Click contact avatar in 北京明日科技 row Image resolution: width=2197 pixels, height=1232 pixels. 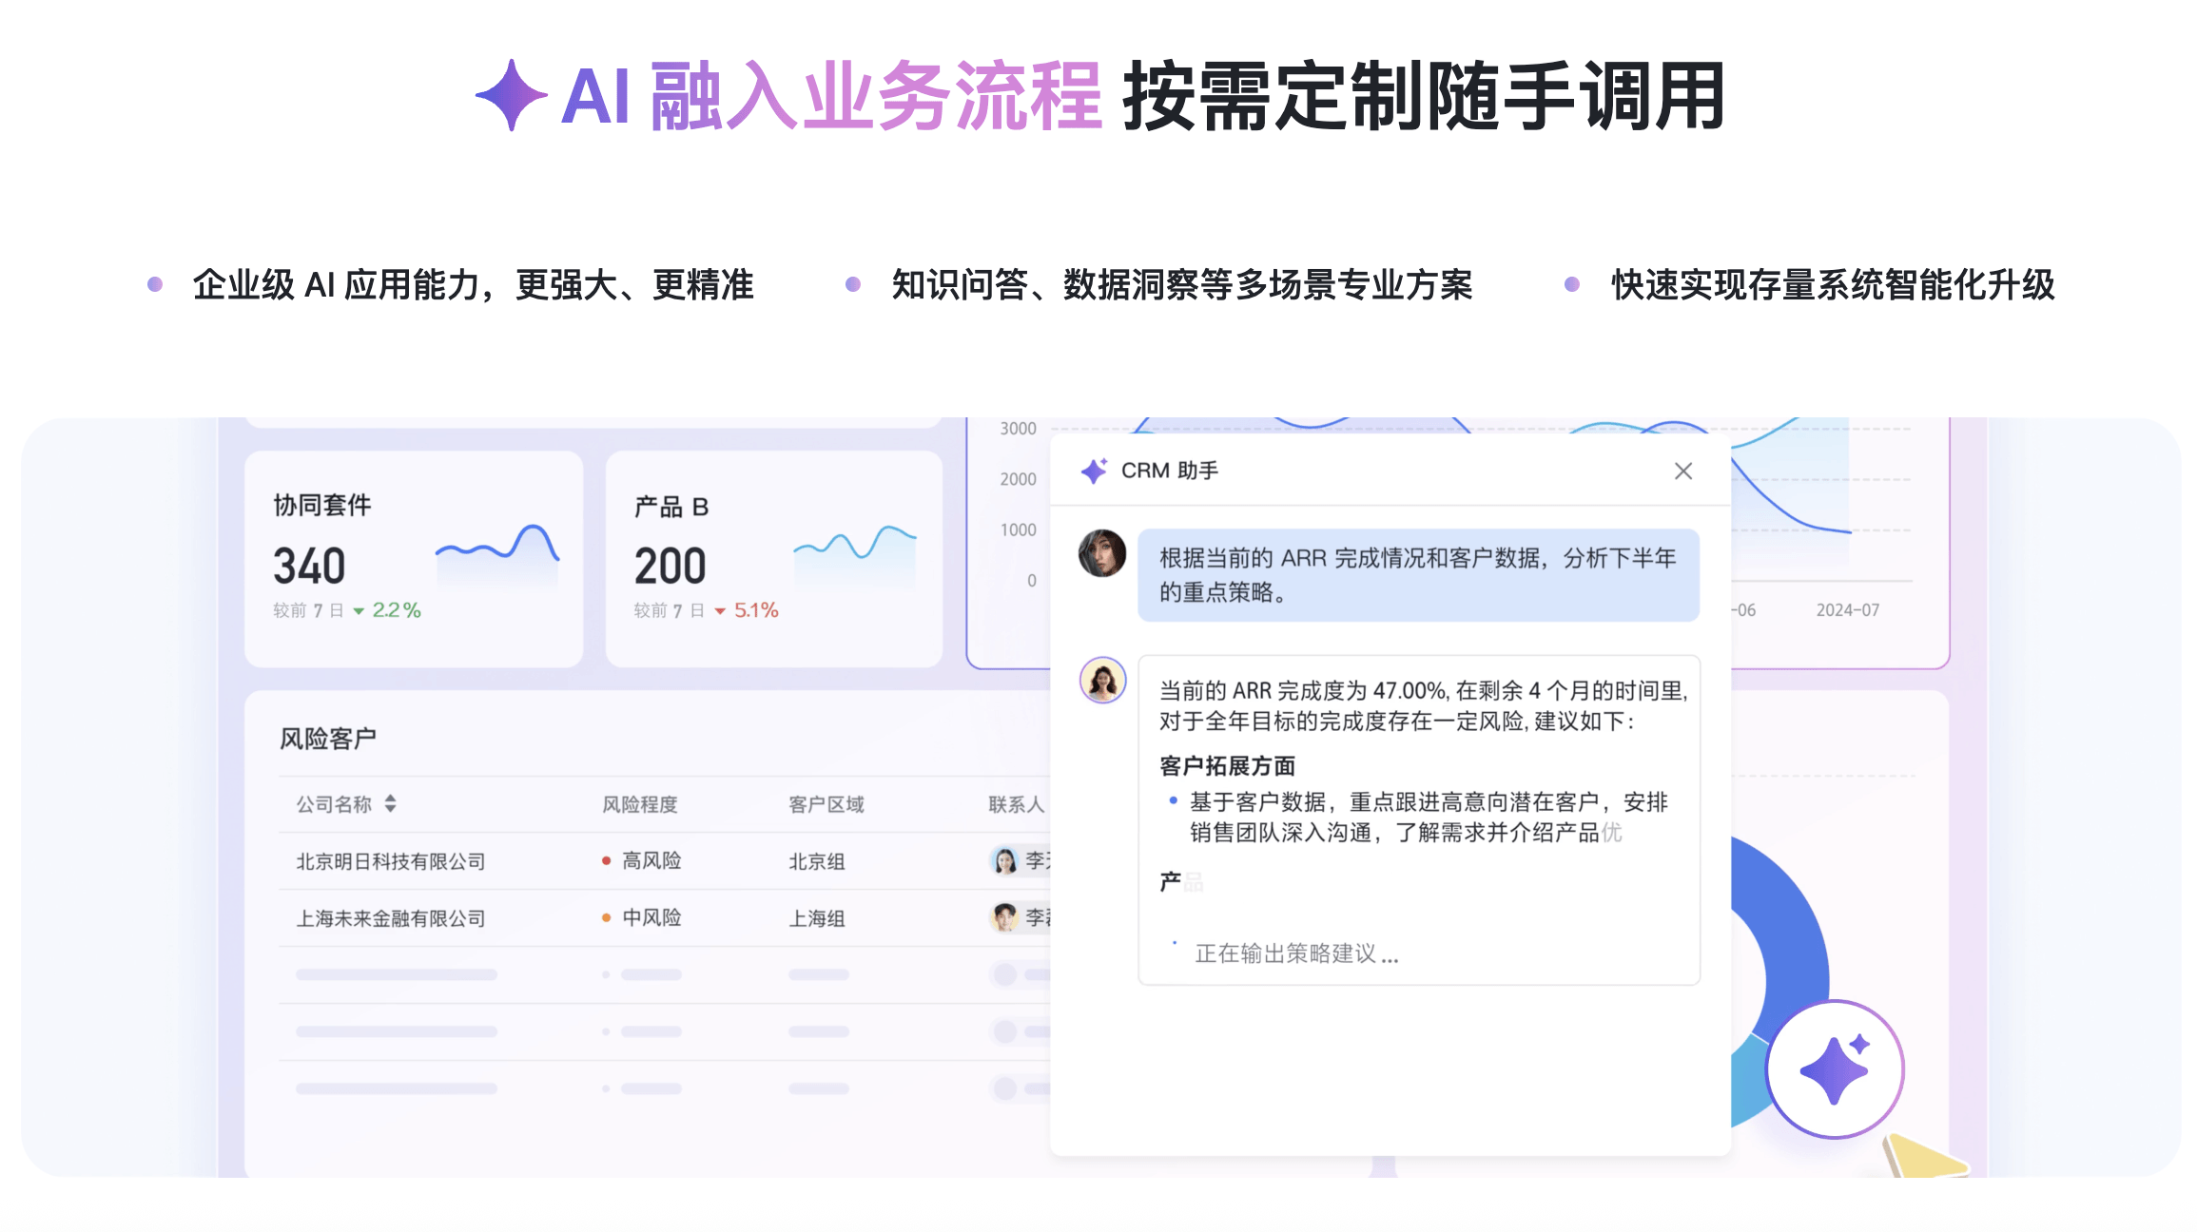click(x=1004, y=861)
